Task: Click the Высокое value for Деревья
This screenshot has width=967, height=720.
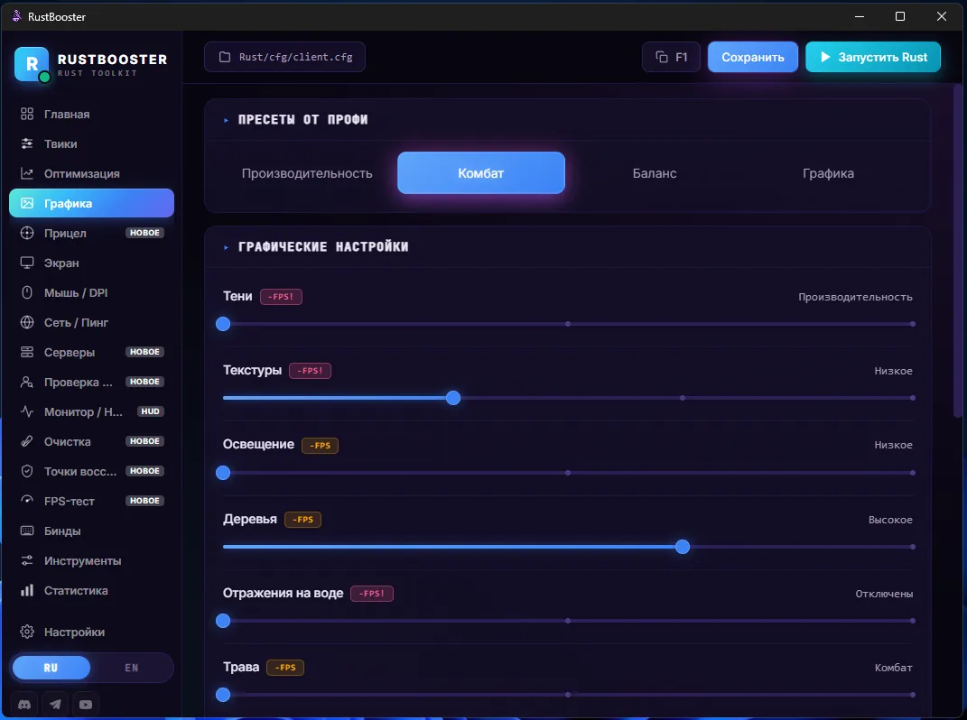Action: click(890, 520)
